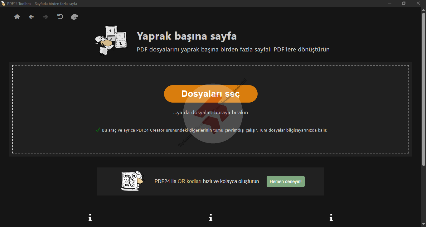The image size is (426, 227).
Task: Restore down the PDF24 Toolbox window
Action: point(404,3)
